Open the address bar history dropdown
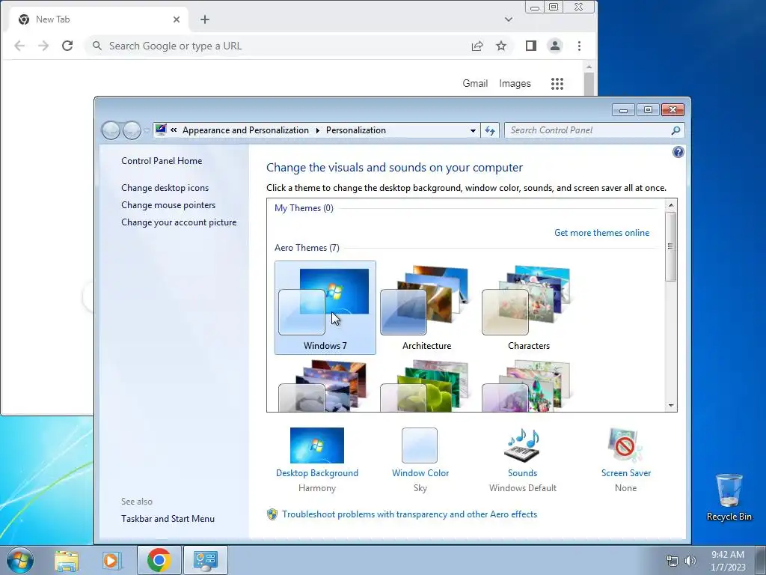 pos(473,130)
